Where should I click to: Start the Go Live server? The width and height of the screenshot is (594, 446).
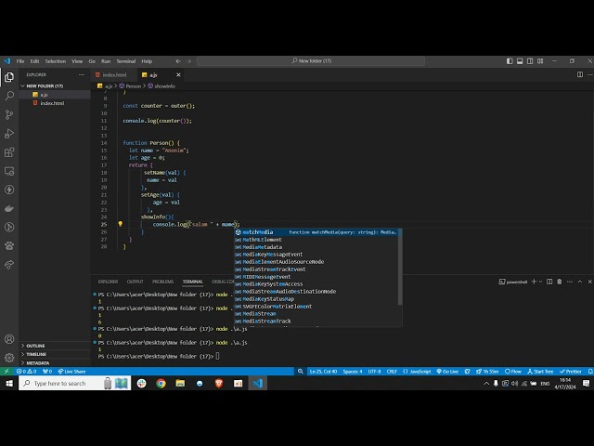447,372
